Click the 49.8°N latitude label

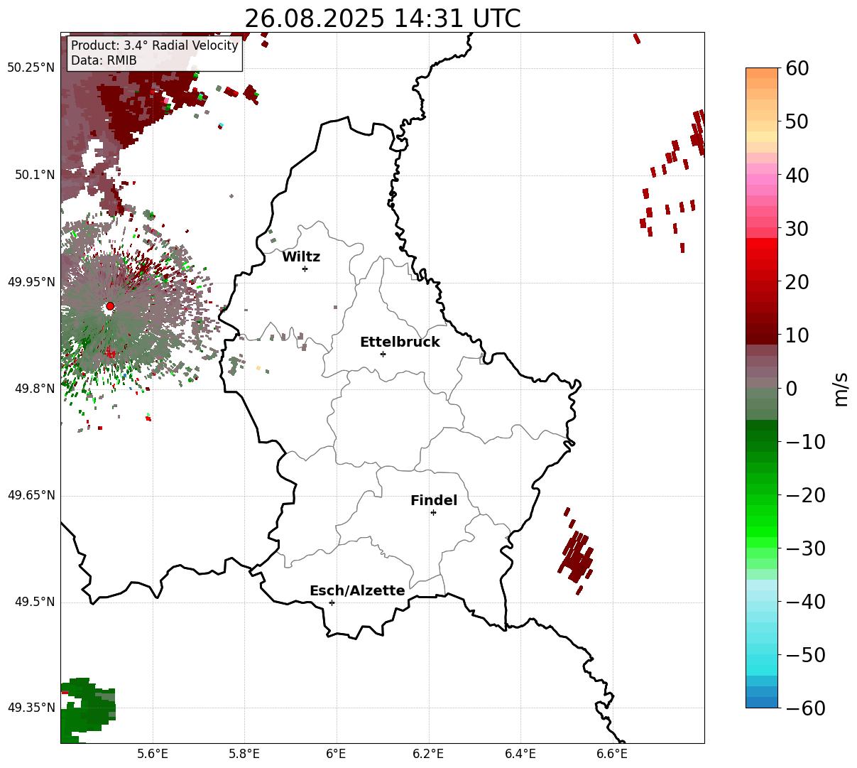[x=35, y=389]
